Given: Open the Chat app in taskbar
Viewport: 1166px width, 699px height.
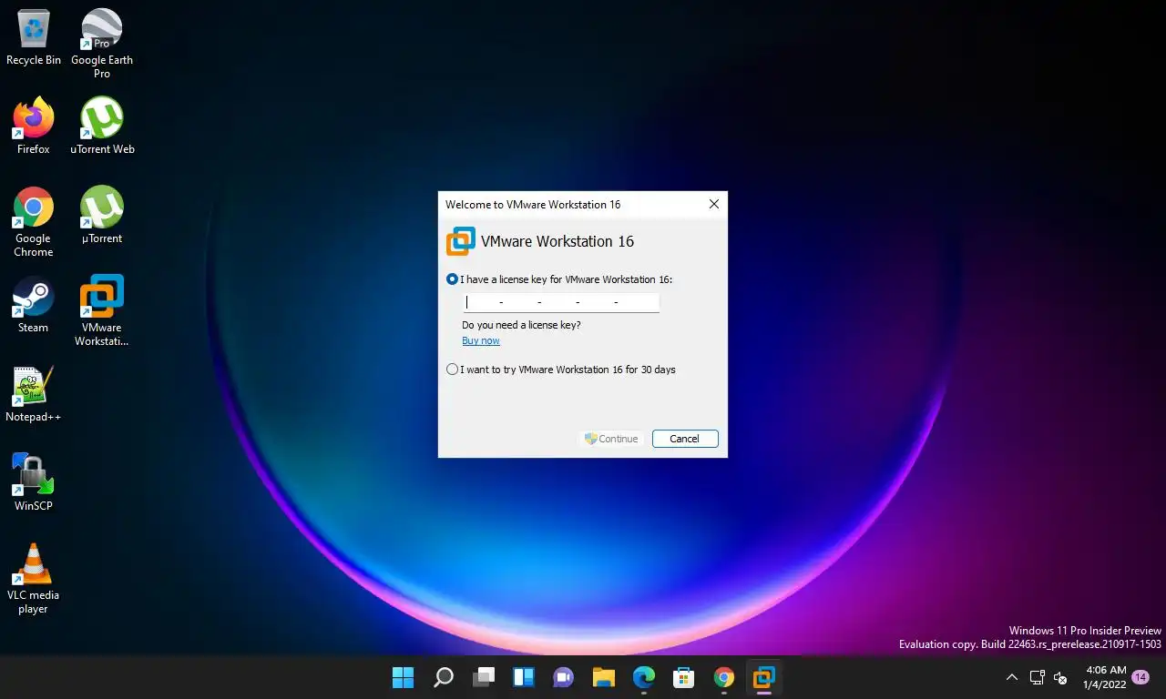Looking at the screenshot, I should pos(564,677).
